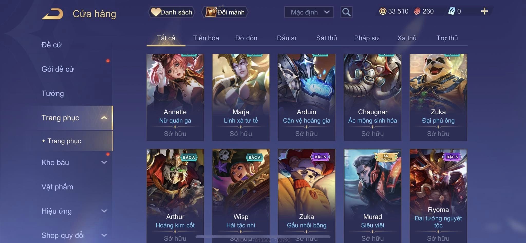Open the Mặc định sort dropdown
526x243 pixels.
[x=309, y=12]
